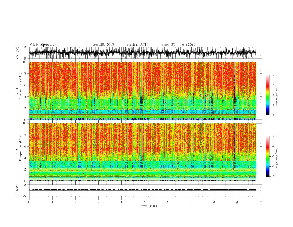The height and width of the screenshot is (227, 293).
Task: Click the "5" tick on ch.1(V) axis
Action: (x=26, y=47)
